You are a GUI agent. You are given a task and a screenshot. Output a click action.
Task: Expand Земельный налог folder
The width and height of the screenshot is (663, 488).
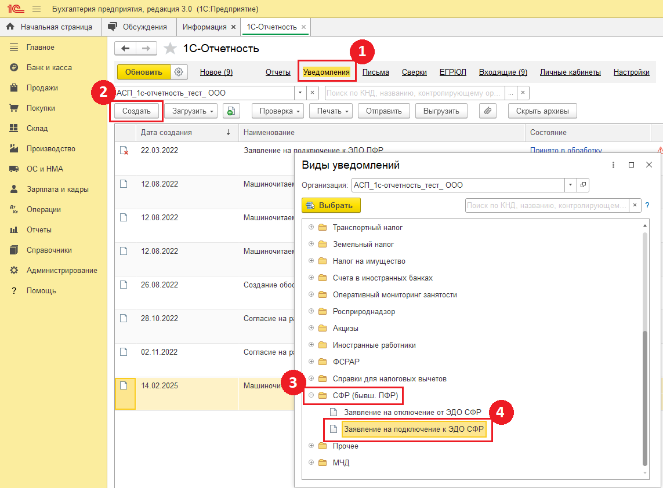tap(311, 244)
